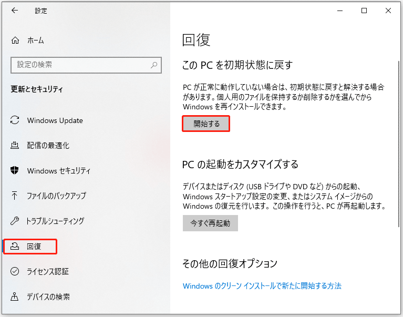The image size is (403, 317).
Task: Click the back arrow in the title bar
Action: pos(15,11)
